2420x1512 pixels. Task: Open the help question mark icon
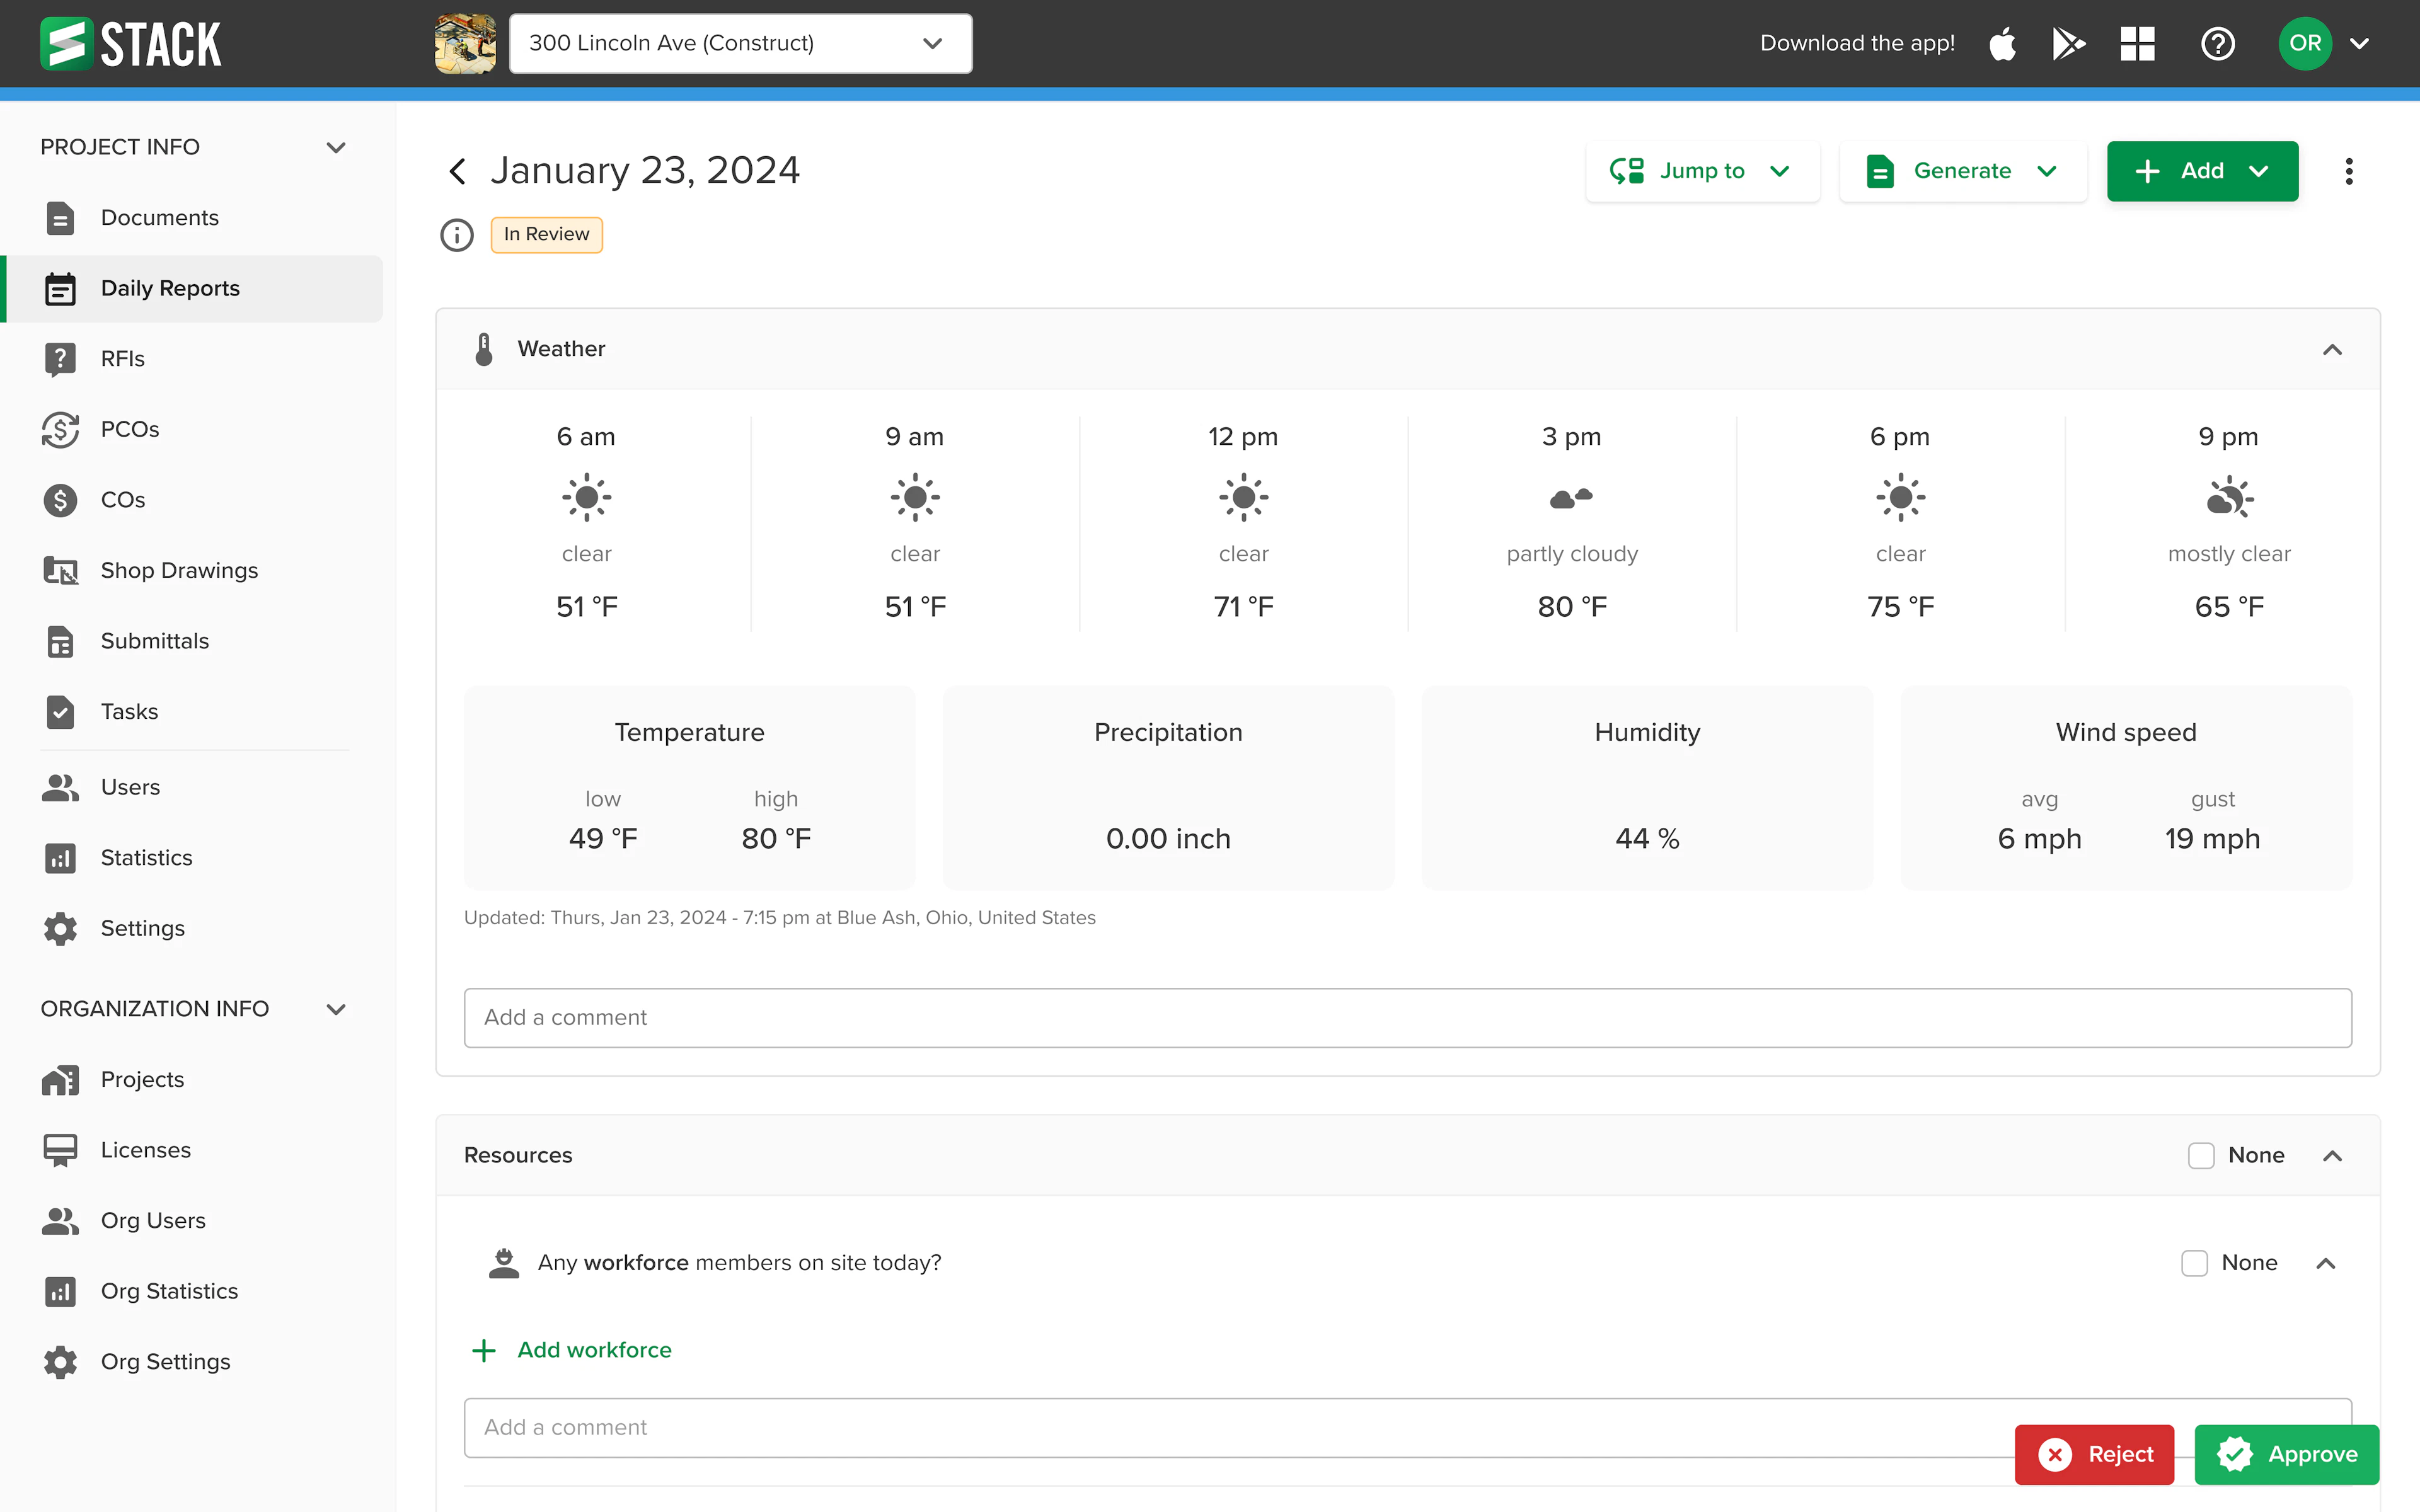(x=2218, y=43)
